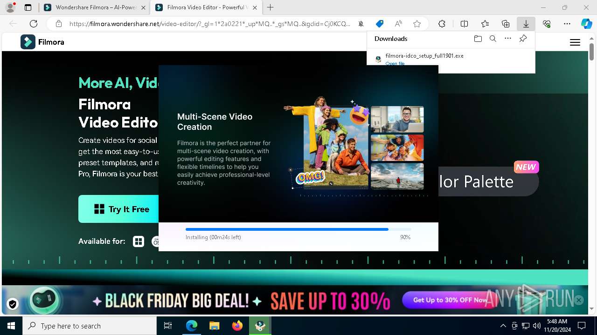Screen dimensions: 597x335
Task: Switch to the Filmora Video Editor tab
Action: pos(205,7)
